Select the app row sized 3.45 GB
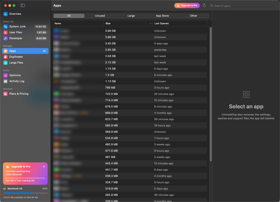280x202 pixels. pos(130,43)
